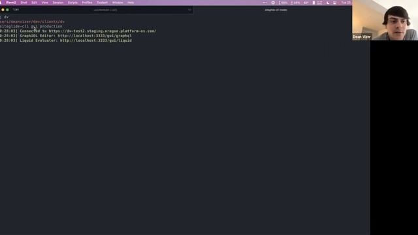This screenshot has width=418, height=235.
Task: Click the battery icon in menu bar
Action: pyautogui.click(x=313, y=3)
